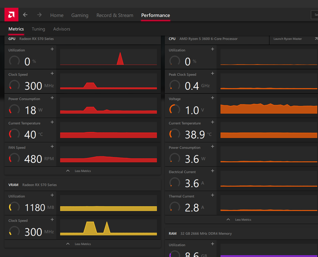318x257 pixels.
Task: Click the GPU temperature gauge dial
Action: coord(14,134)
